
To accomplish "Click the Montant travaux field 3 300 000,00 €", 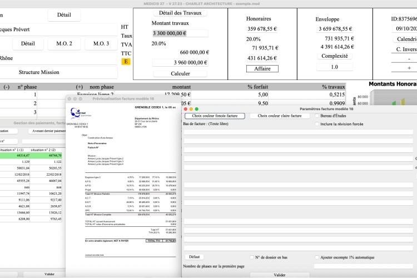I will click(x=180, y=33).
